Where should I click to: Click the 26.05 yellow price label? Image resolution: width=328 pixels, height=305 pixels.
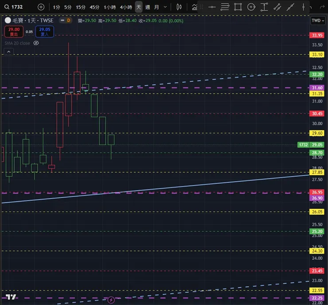pyautogui.click(x=317, y=212)
